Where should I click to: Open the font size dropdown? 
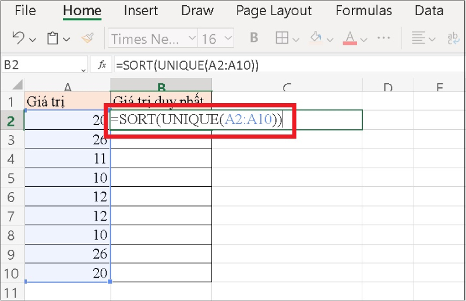click(228, 39)
